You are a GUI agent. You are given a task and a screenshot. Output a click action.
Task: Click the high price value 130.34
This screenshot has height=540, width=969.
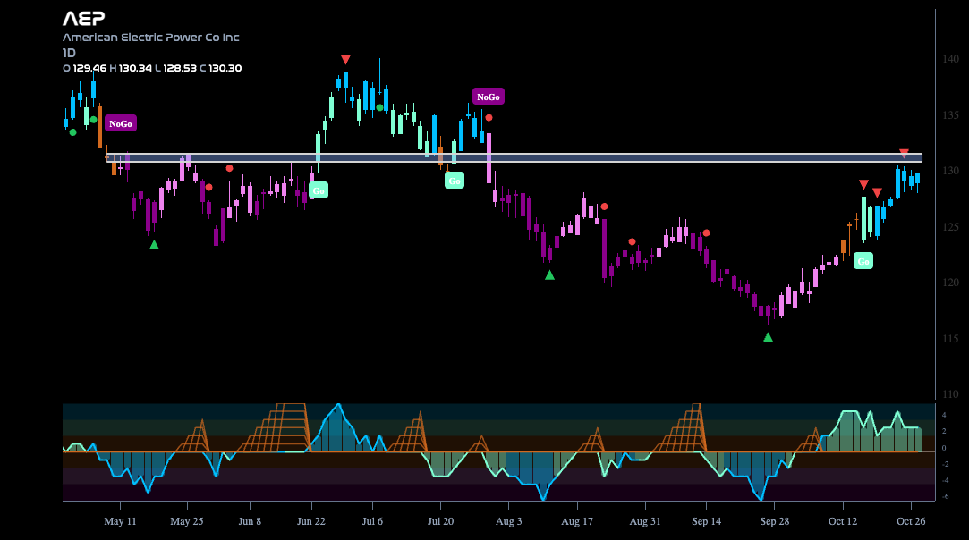[135, 68]
